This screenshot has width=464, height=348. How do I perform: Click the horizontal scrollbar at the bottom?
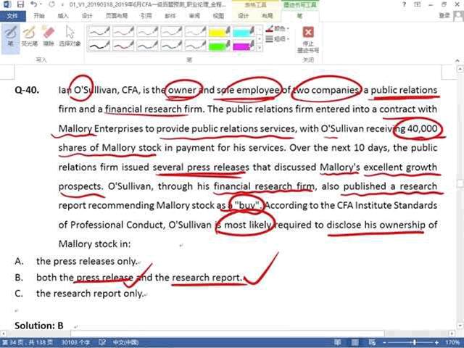click(228, 333)
